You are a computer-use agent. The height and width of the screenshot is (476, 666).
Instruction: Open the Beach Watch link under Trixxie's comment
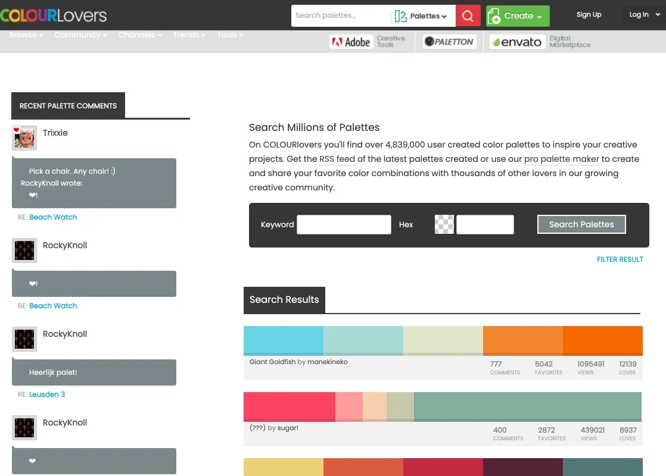click(x=53, y=217)
